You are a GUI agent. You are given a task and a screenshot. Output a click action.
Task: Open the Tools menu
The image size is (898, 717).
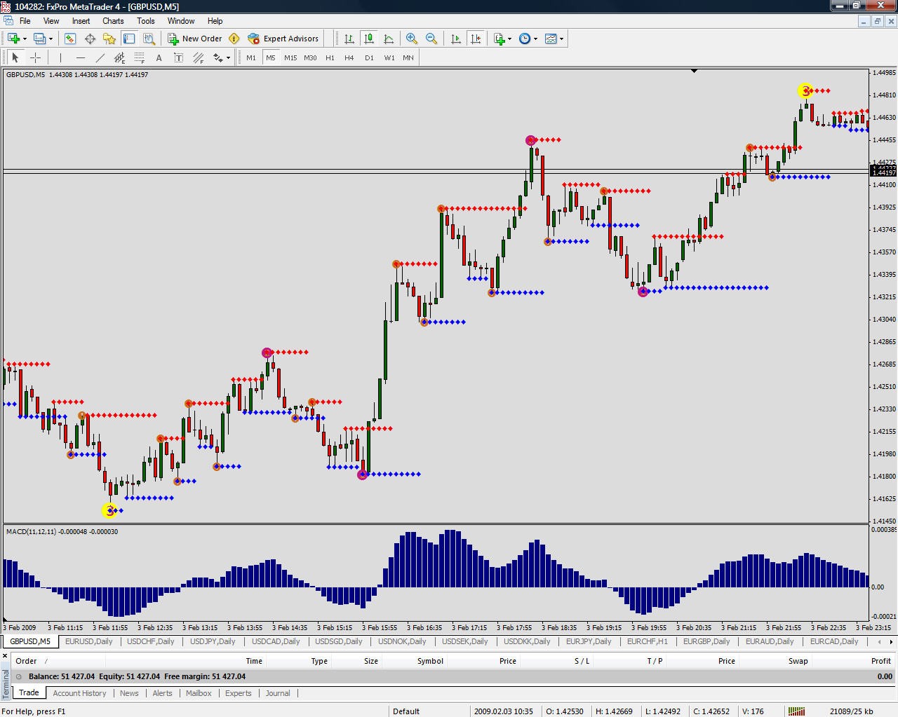[146, 21]
